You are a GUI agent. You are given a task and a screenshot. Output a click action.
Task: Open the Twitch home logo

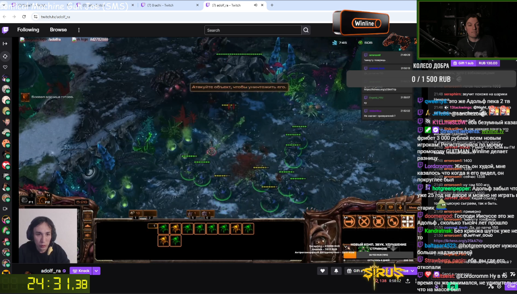5,30
